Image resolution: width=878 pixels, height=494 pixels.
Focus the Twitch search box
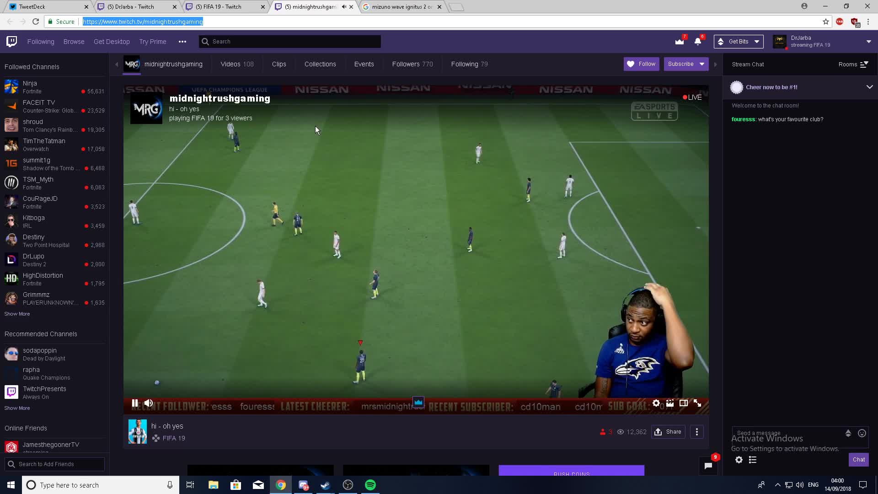pos(290,42)
